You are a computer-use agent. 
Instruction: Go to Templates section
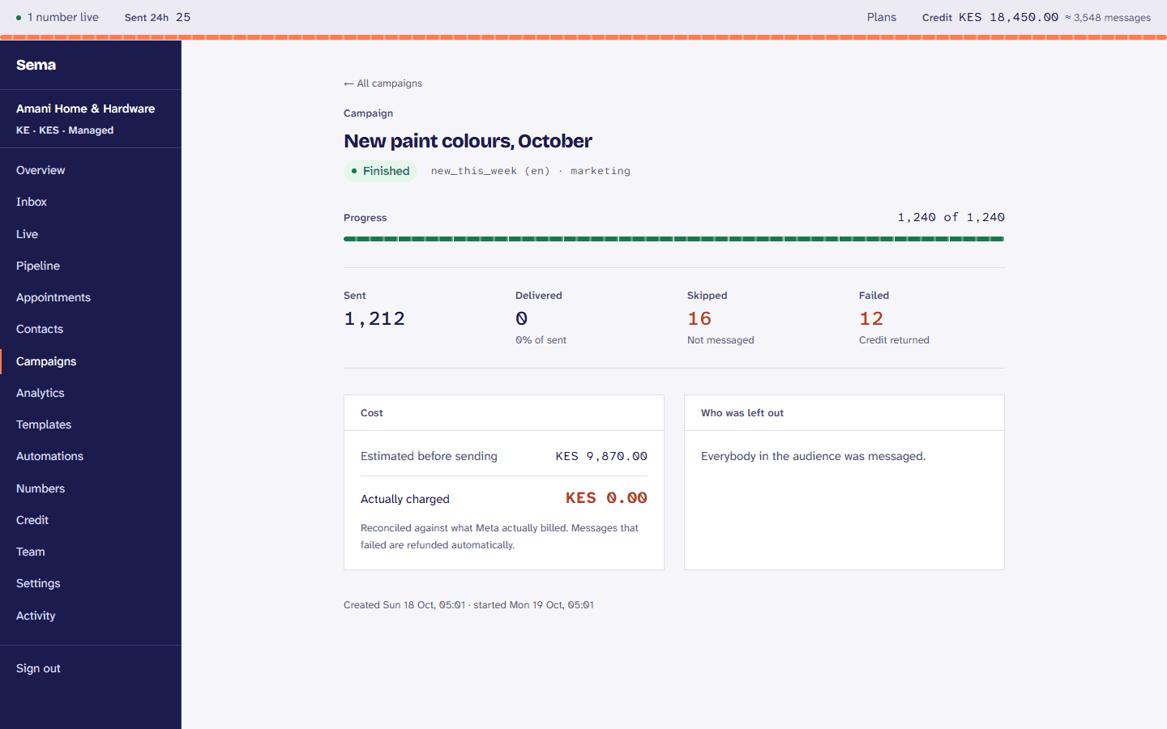click(44, 424)
